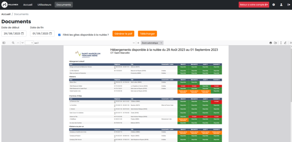Click the PDF page number field
Image resolution: width=292 pixels, height=142 pixels.
(29, 43)
